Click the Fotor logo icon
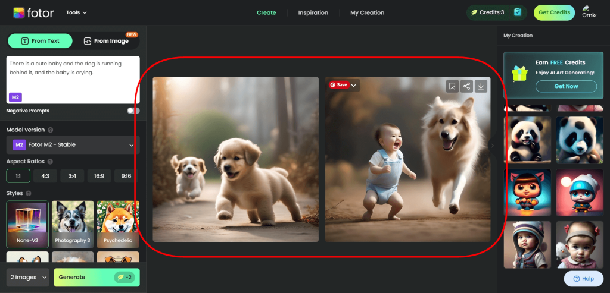Viewport: 610px width, 293px height. tap(19, 12)
